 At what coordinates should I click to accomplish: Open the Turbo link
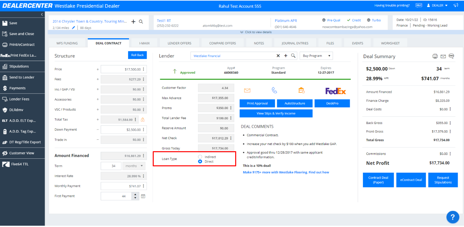point(376,20)
